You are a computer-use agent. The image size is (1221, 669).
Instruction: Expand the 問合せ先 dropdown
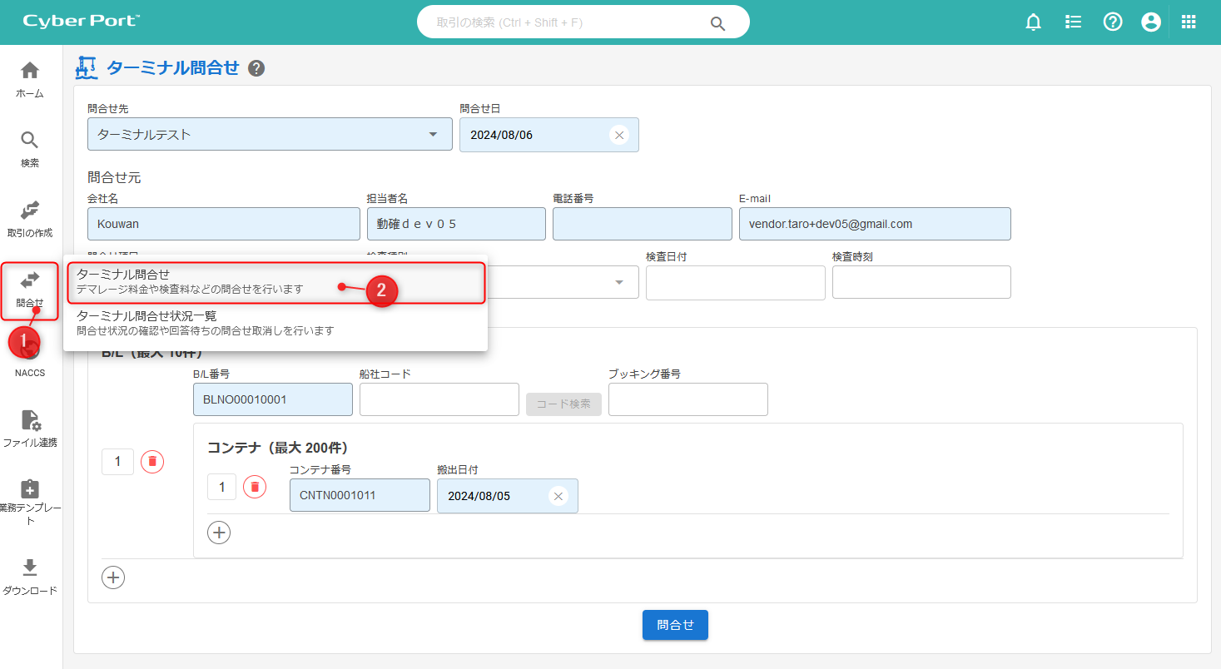(433, 135)
